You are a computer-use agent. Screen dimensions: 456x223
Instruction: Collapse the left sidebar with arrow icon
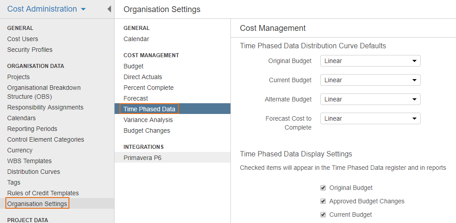pos(109,9)
